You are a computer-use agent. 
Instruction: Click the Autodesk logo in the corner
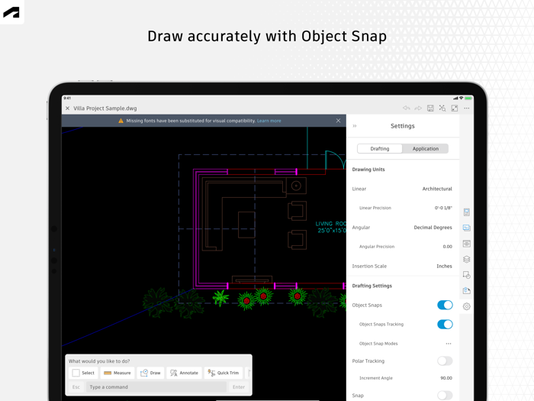click(x=11, y=12)
